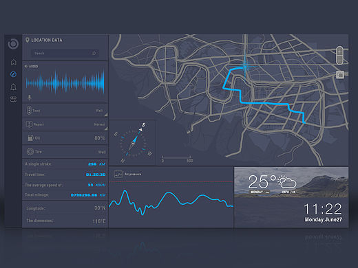Image resolution: width=358 pixels, height=268 pixels.
Task: Open the toggles settings sidebar icon
Action: (13, 99)
